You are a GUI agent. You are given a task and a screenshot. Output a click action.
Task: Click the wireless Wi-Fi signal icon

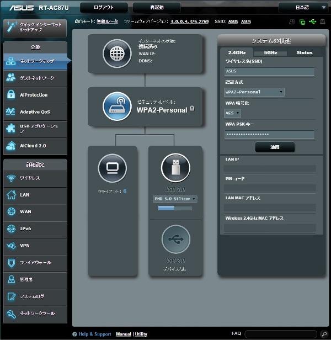pyautogui.click(x=11, y=178)
